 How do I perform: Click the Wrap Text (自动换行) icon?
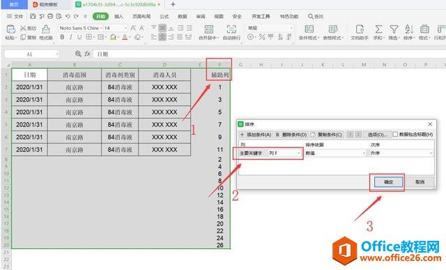pos(231,29)
